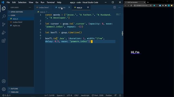Open the Explorer view in activity bar
The width and height of the screenshot is (174, 97).
(4, 8)
